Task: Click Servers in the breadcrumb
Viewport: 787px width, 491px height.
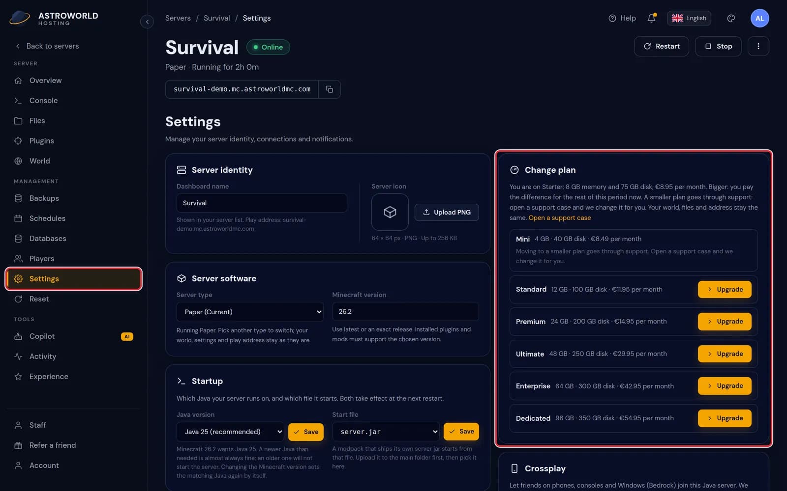Action: click(x=178, y=18)
